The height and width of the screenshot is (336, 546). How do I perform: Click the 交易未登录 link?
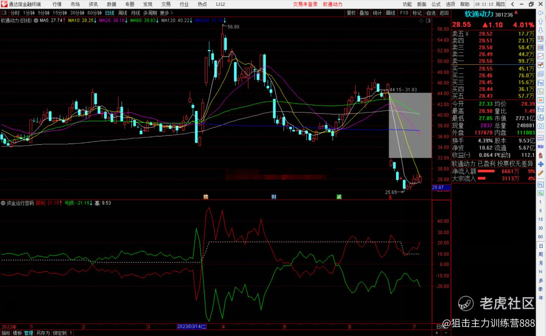coord(305,4)
